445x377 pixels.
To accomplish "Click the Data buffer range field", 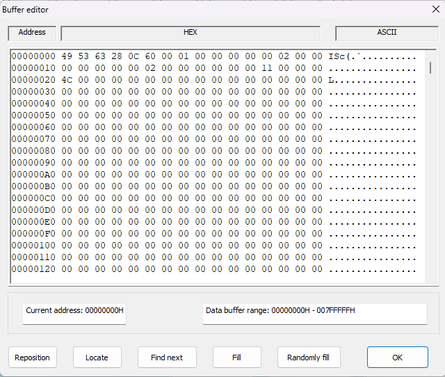I will 315,314.
